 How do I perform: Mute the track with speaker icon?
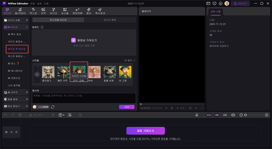(16, 132)
